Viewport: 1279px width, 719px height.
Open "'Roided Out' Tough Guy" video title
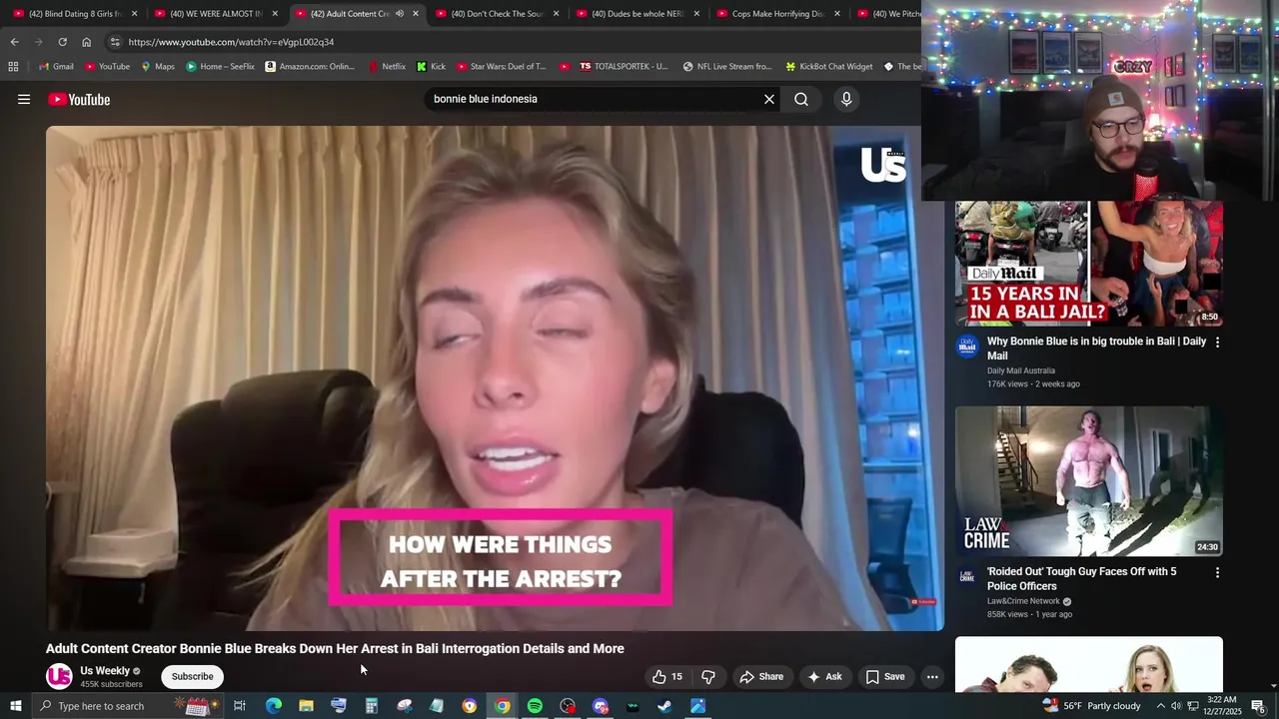(1081, 579)
